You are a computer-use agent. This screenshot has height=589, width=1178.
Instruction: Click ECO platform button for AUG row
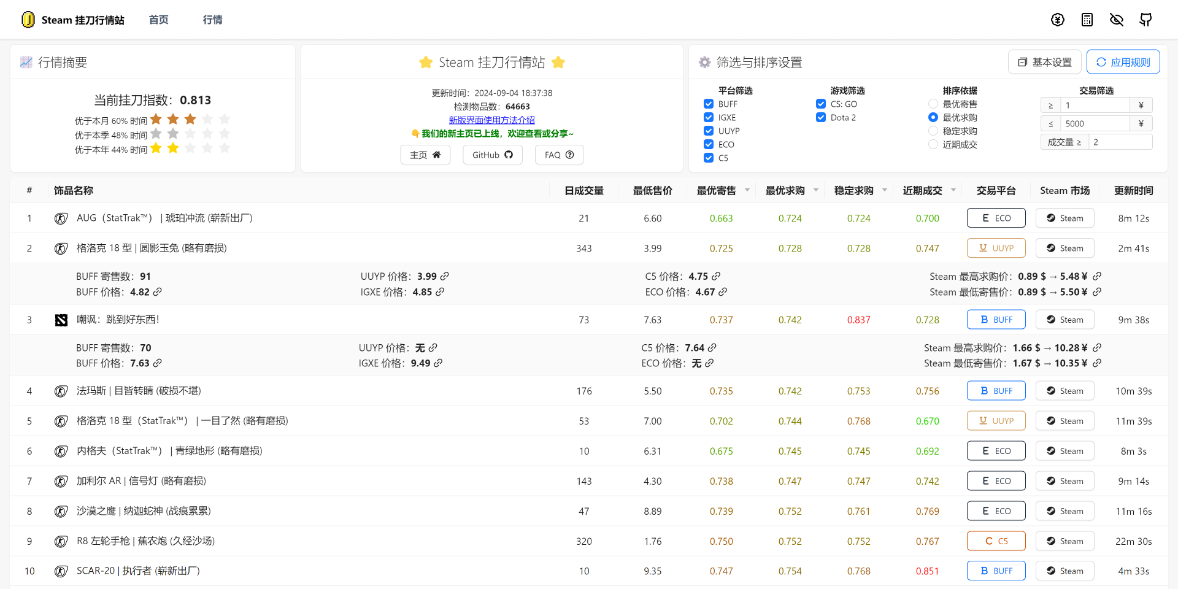tap(996, 218)
